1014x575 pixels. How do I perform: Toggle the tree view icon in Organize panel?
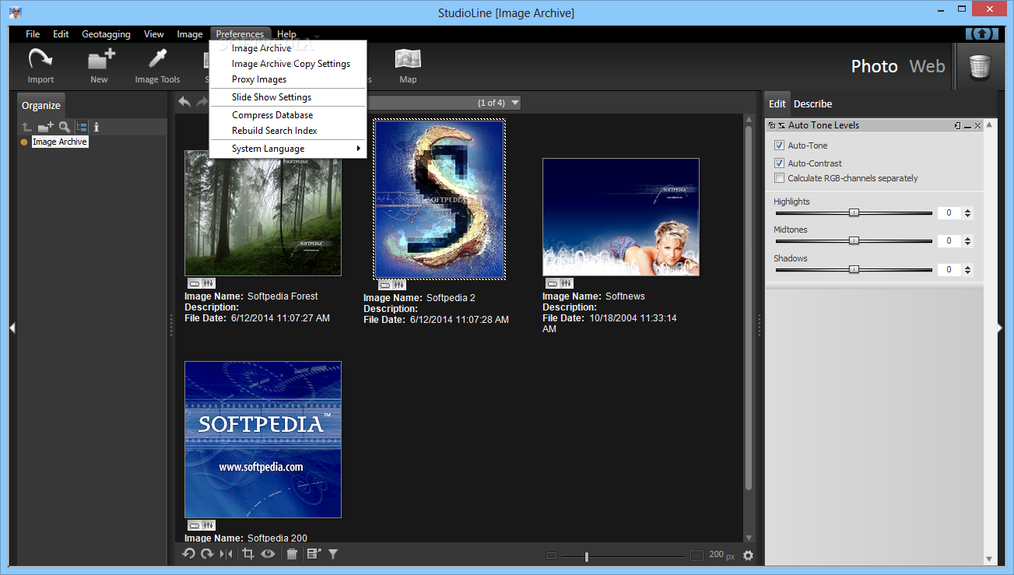(82, 127)
